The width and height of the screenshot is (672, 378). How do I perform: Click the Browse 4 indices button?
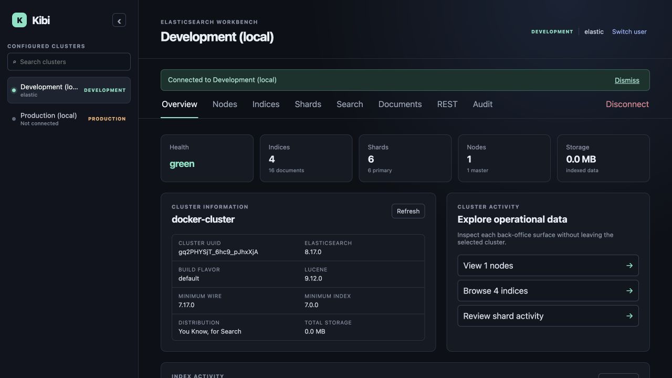pyautogui.click(x=548, y=291)
